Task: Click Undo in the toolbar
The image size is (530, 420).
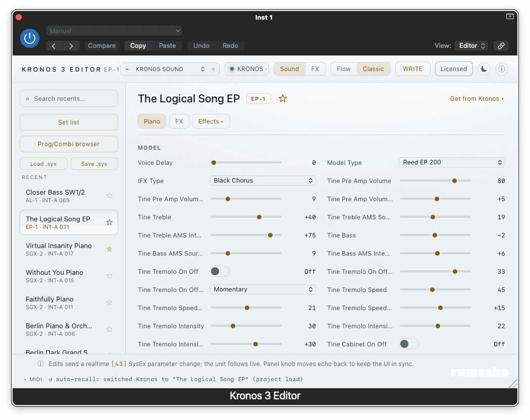Action: [x=201, y=46]
